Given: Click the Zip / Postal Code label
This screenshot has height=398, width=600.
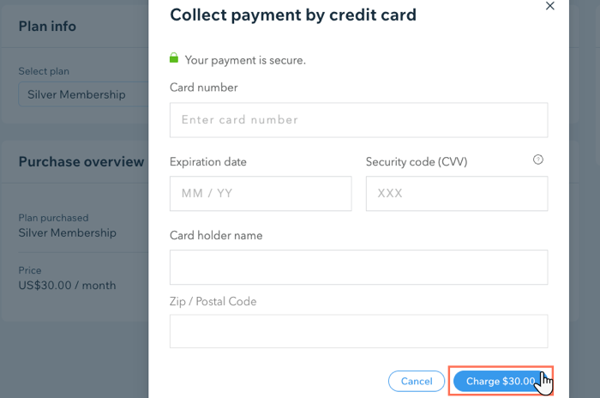Looking at the screenshot, I should click(213, 301).
